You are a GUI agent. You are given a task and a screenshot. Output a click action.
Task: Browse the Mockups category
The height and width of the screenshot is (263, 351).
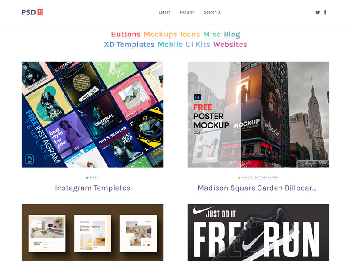tap(160, 34)
